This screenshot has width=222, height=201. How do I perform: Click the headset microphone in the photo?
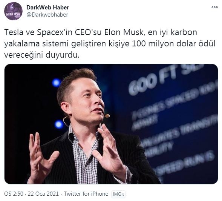point(107,116)
